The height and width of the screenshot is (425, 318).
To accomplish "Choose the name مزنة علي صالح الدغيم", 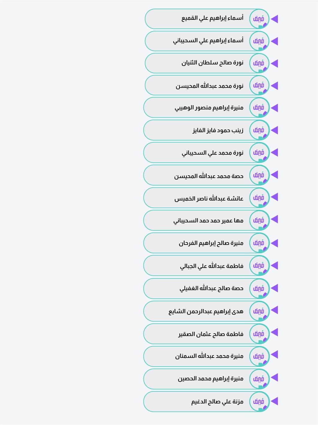I will tap(217, 402).
